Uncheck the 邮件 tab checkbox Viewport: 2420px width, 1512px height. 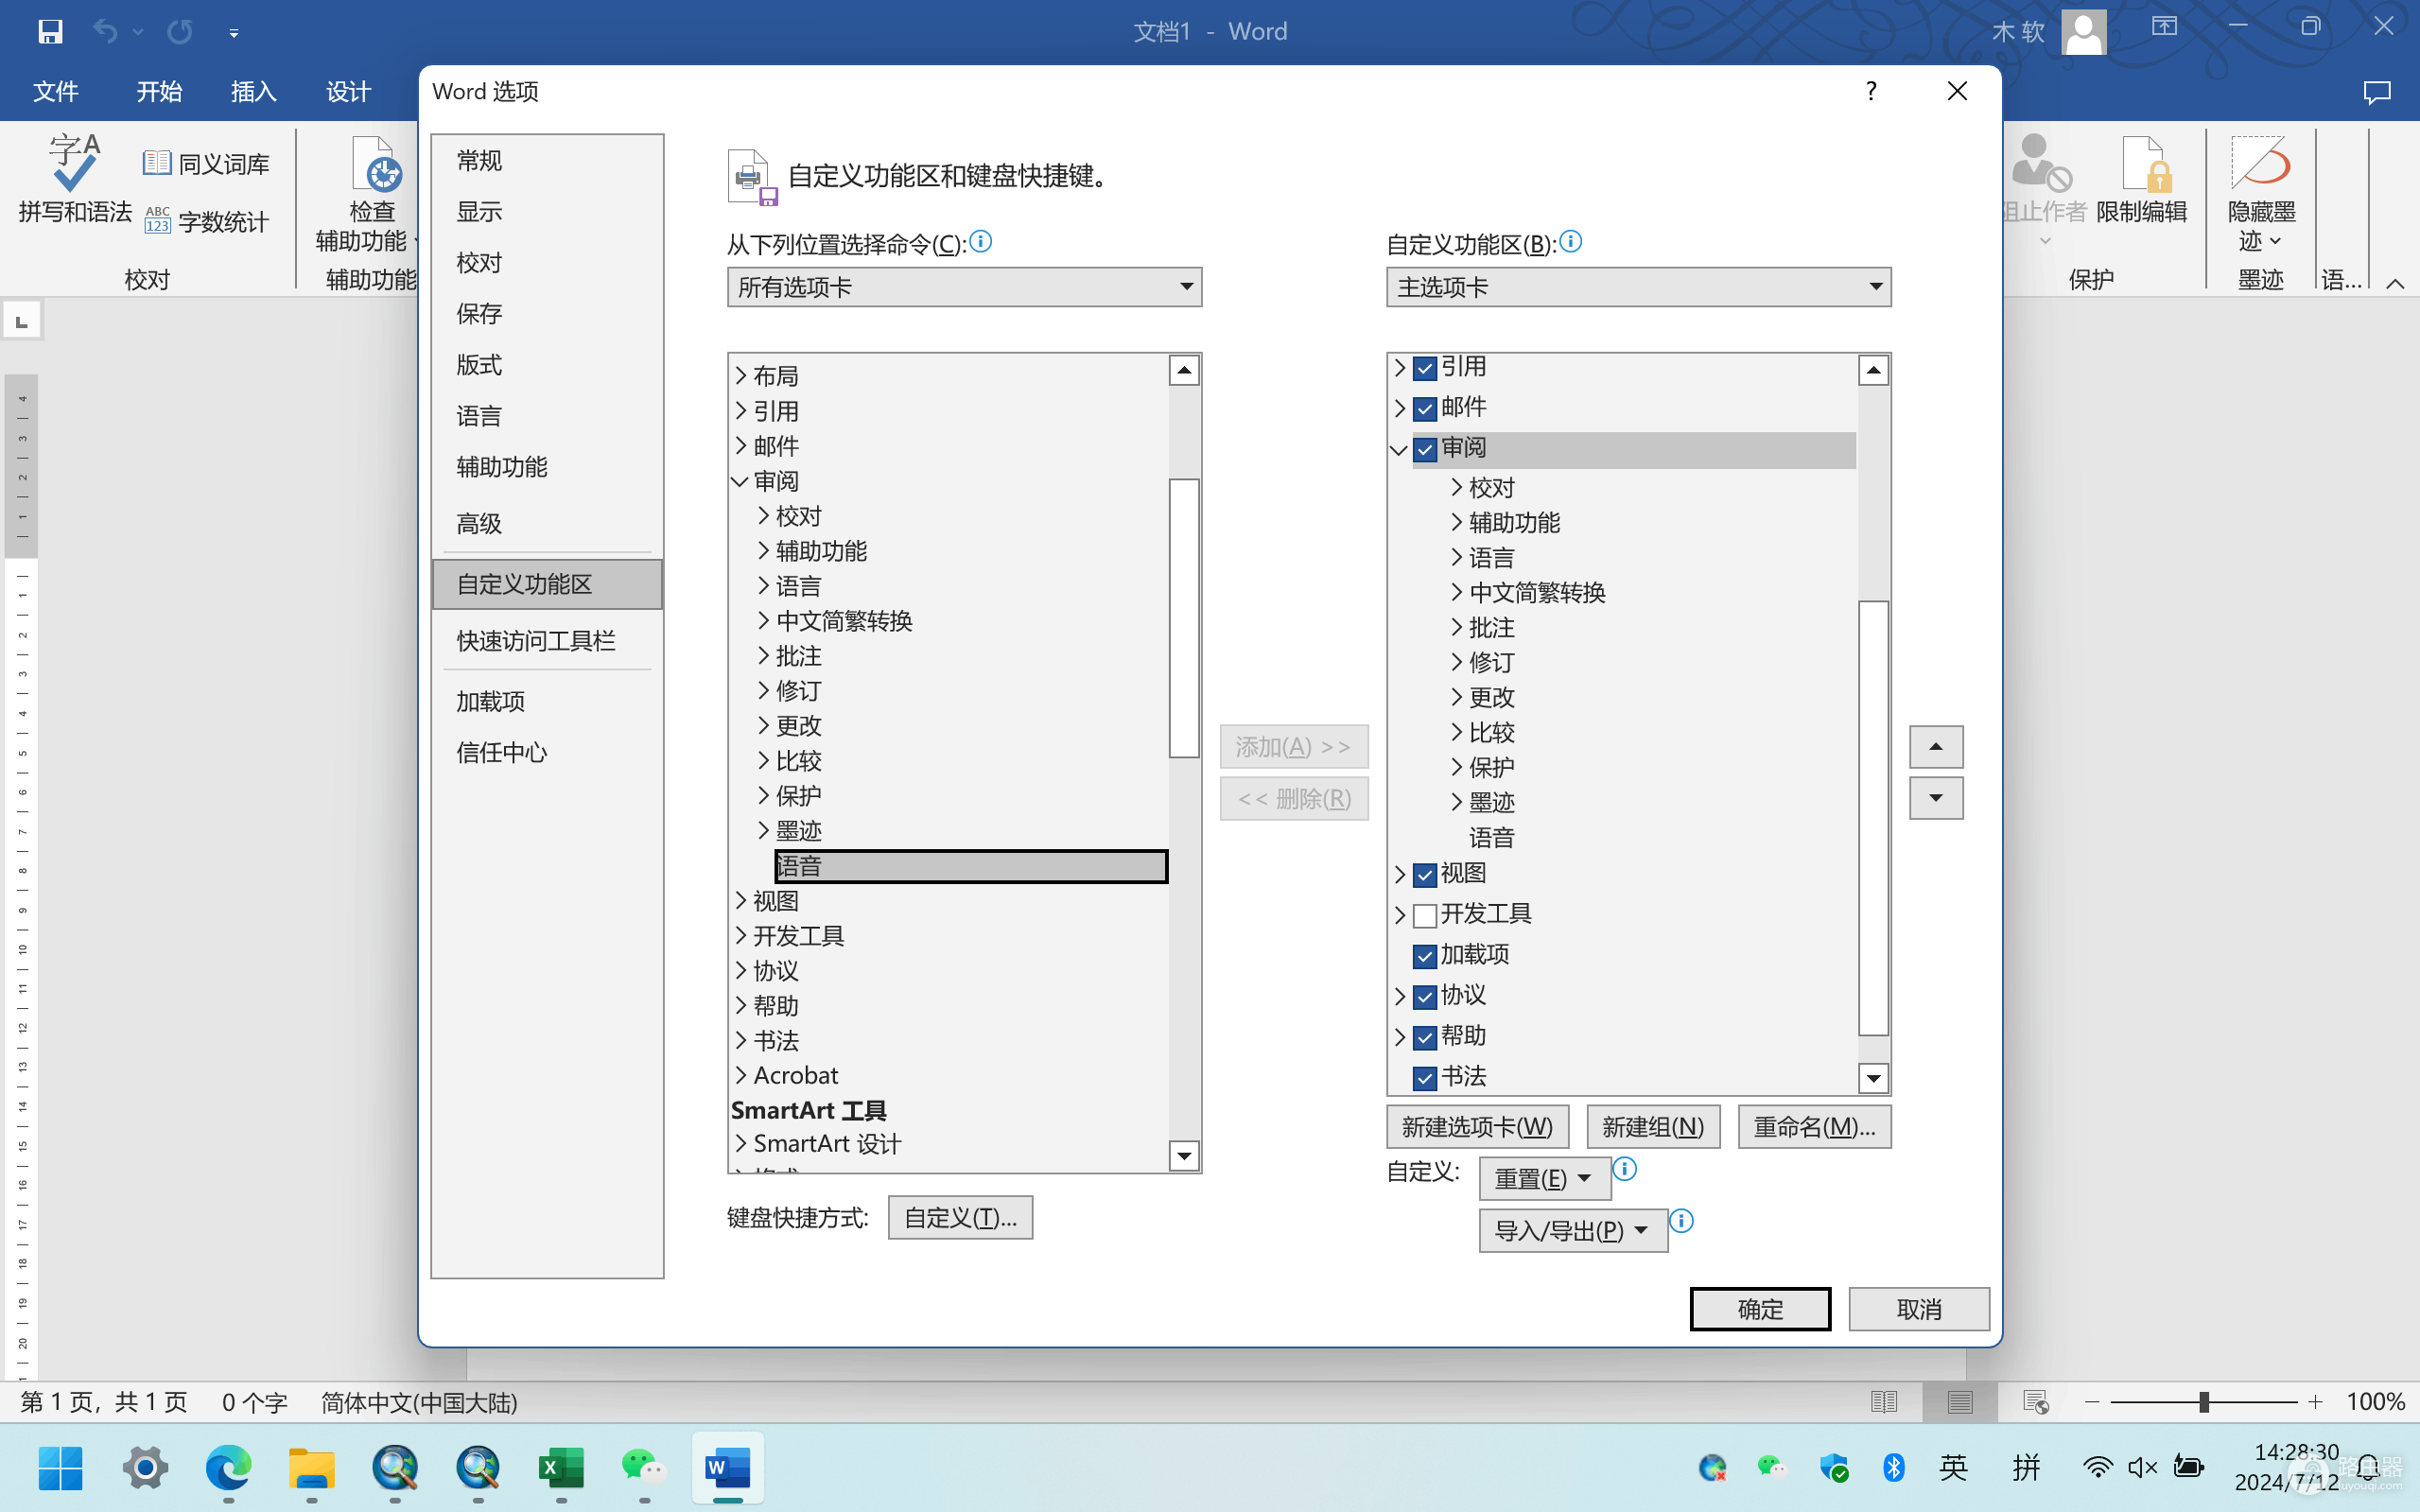pos(1425,409)
